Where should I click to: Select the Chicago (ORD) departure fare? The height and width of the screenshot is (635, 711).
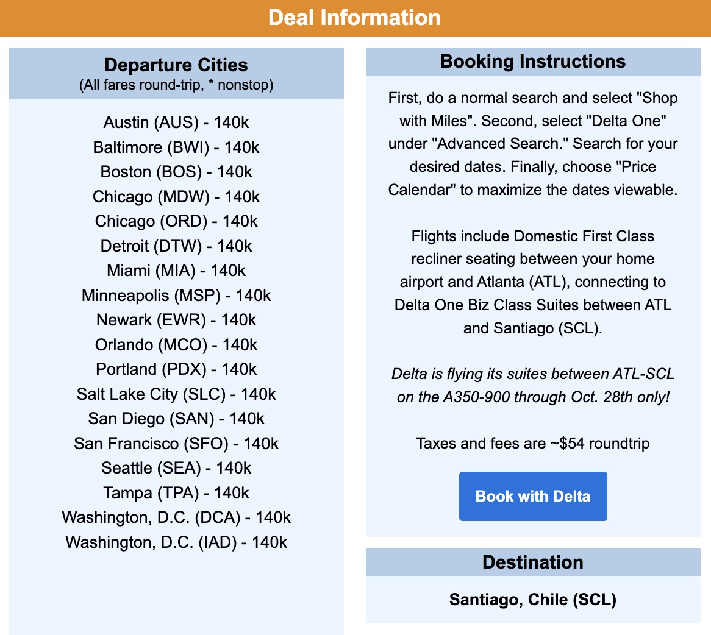(x=176, y=221)
